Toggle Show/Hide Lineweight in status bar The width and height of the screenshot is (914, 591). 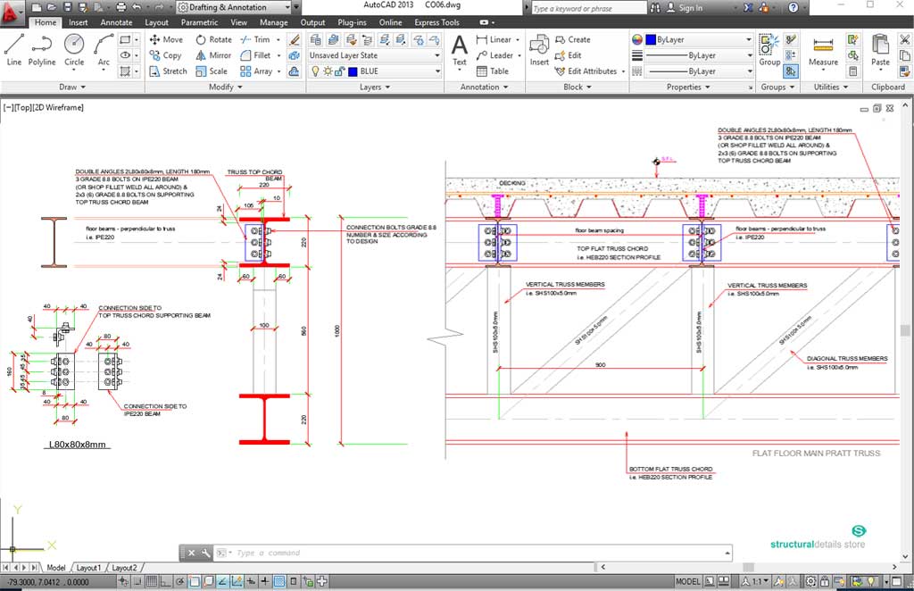coord(264,581)
